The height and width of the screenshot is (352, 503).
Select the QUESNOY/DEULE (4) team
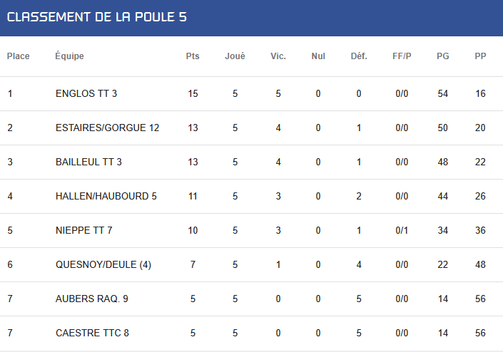pyautogui.click(x=103, y=264)
